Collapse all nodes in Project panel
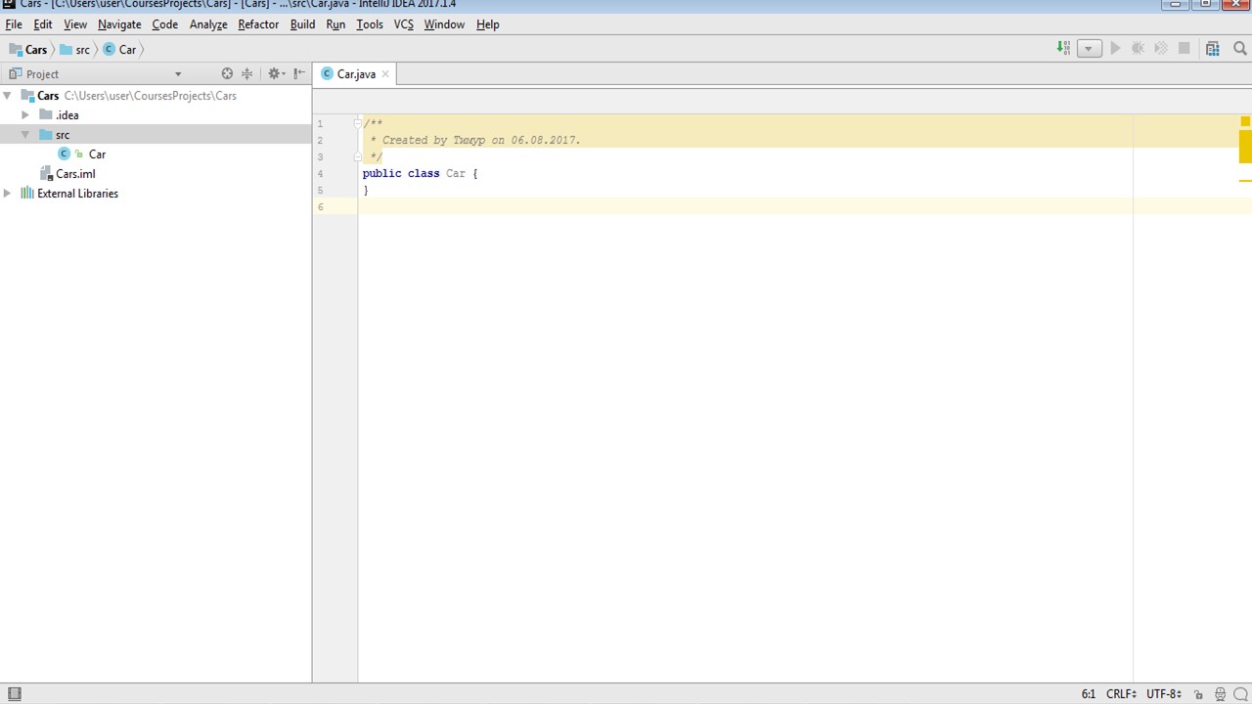The height and width of the screenshot is (704, 1252). pyautogui.click(x=247, y=73)
